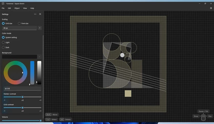Select the Grid size radio button
Viewport: 214px width, 124px height.
click(3, 24)
